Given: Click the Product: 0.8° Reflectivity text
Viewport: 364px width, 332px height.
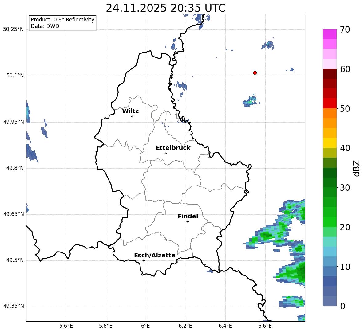Looking at the screenshot, I should pyautogui.click(x=62, y=19).
